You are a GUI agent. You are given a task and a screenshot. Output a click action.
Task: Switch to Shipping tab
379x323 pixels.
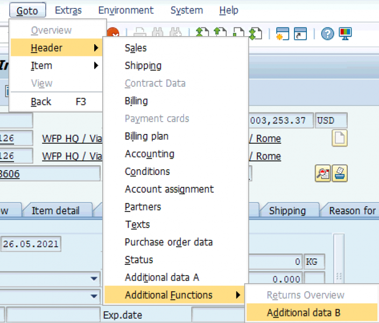pyautogui.click(x=287, y=210)
